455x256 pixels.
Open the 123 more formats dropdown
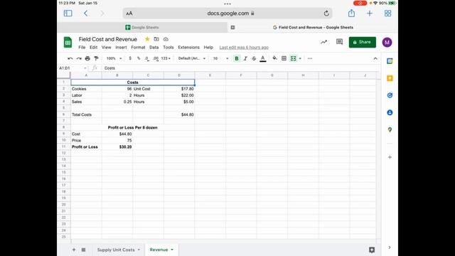(166, 58)
